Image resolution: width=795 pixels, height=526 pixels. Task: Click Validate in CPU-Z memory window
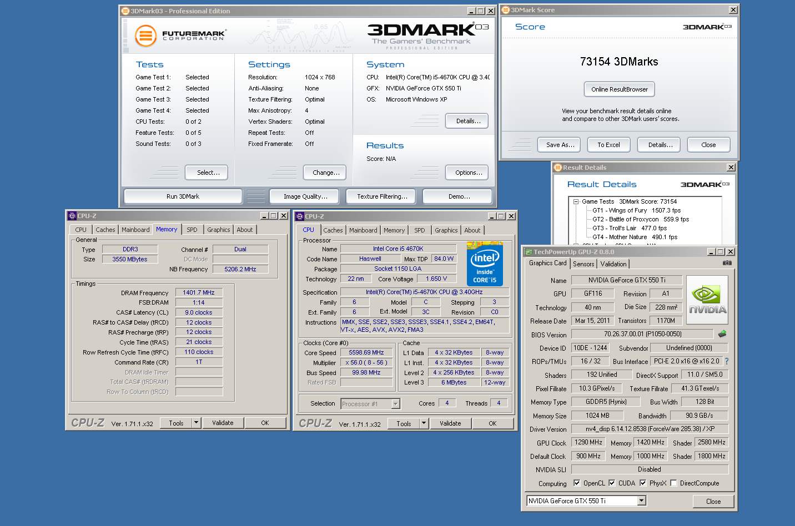coord(223,423)
